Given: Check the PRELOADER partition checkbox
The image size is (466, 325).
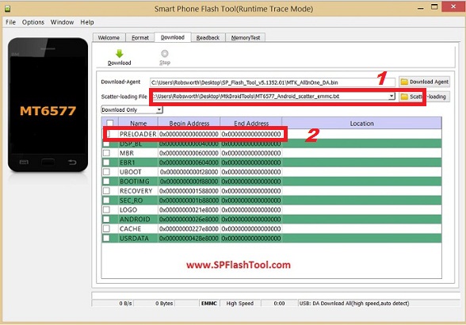Looking at the screenshot, I should click(x=108, y=134).
